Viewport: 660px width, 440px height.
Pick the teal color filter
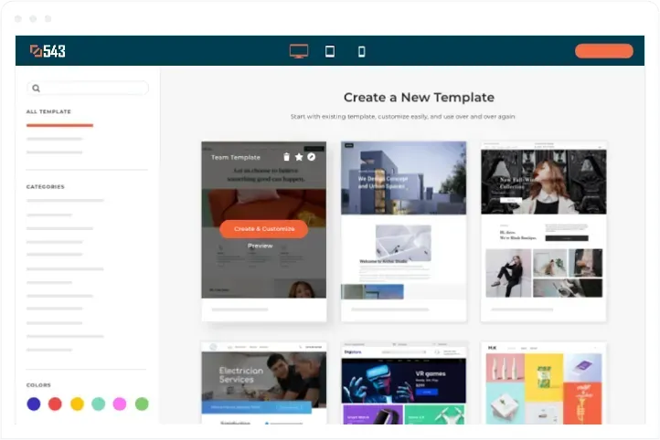coord(99,403)
